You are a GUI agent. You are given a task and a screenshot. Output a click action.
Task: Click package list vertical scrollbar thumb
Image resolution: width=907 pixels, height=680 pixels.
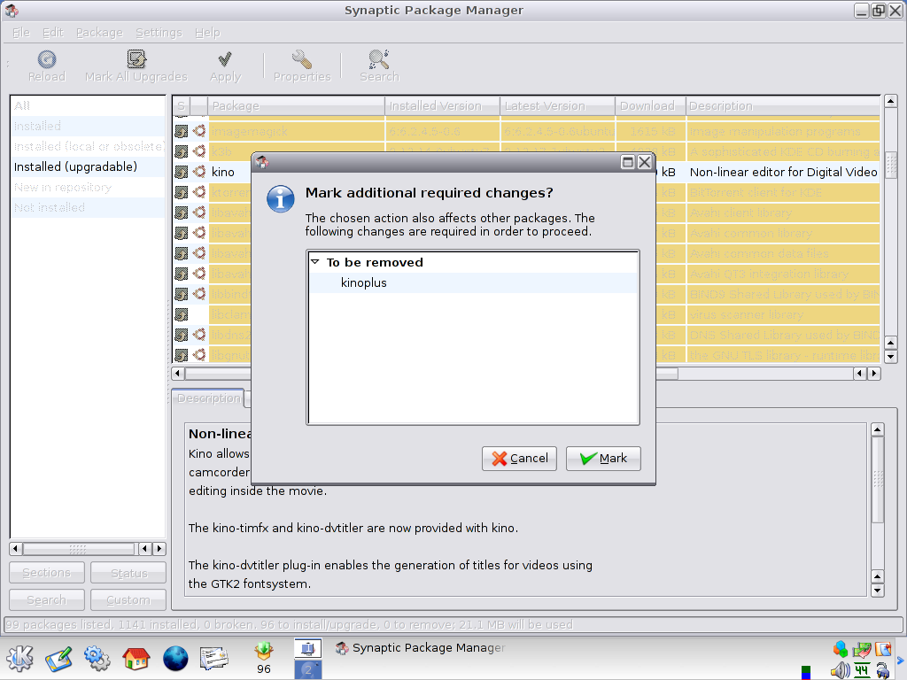coord(891,166)
